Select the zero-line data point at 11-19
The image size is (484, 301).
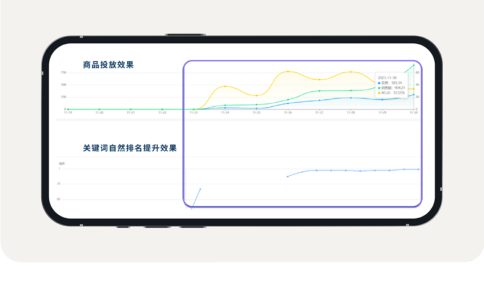point(68,110)
